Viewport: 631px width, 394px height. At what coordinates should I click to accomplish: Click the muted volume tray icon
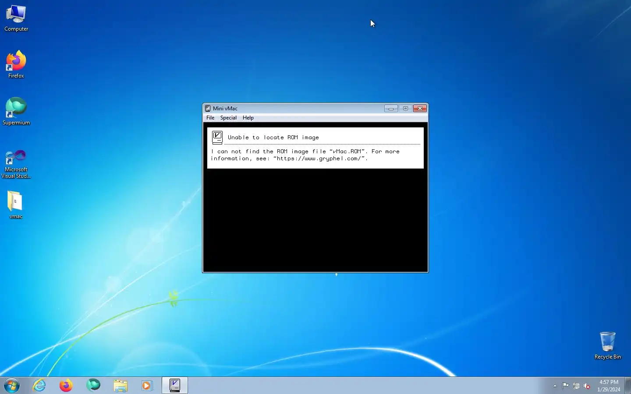pos(587,386)
